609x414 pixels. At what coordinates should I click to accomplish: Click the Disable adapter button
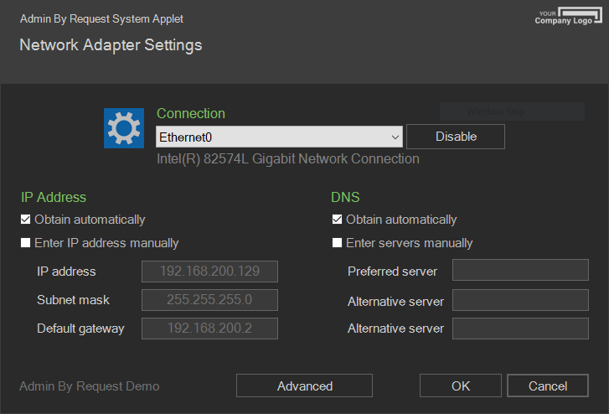tap(456, 137)
